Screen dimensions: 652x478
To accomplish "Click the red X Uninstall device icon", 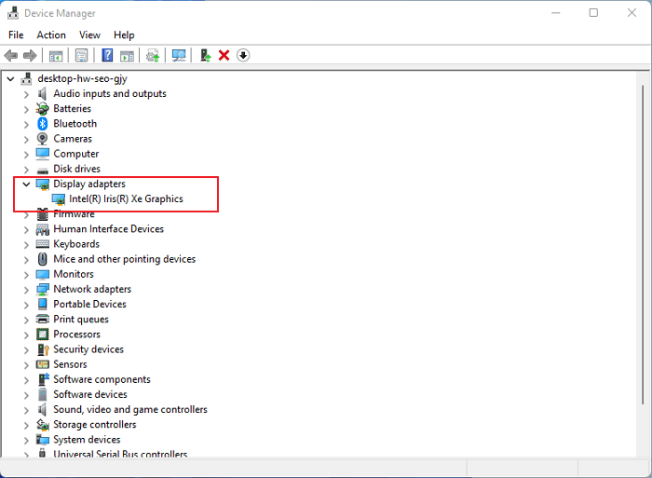I will click(x=224, y=56).
